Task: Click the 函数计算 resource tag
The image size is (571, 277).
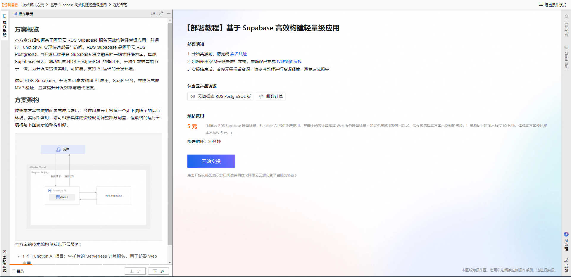Action: click(271, 96)
